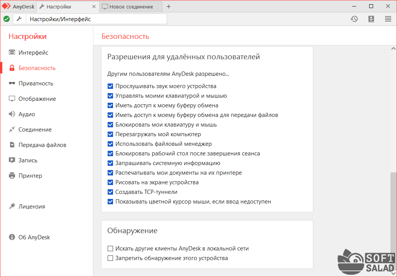Open a new tab with plus button

pos(168,7)
